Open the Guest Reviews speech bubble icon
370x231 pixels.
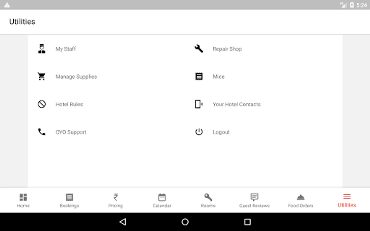point(254,197)
